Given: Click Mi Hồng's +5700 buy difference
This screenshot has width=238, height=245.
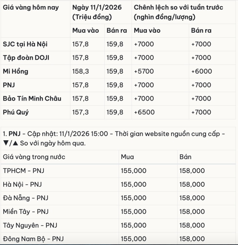Looking at the screenshot, I should [144, 71].
